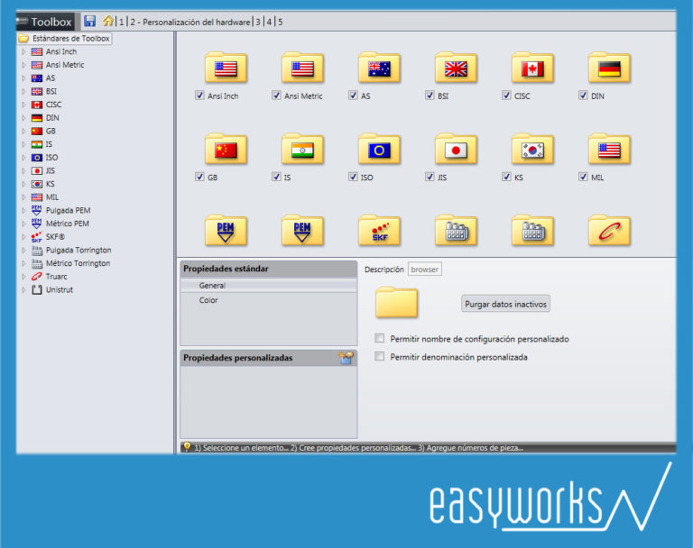This screenshot has width=693, height=548.
Task: Expand the DIN tree node
Action: coord(23,118)
